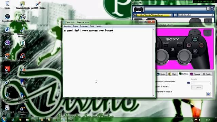The width and height of the screenshot is (217, 122).
Task: Go to the Finish tab in Xpadder
Action: (x=206, y=74)
